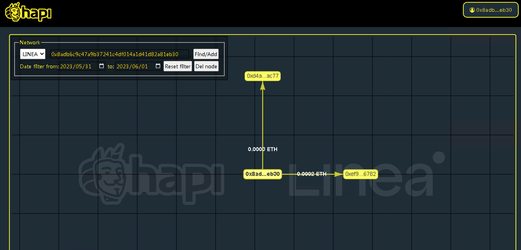Click the Reset filter button
The image size is (521, 250).
click(x=178, y=67)
